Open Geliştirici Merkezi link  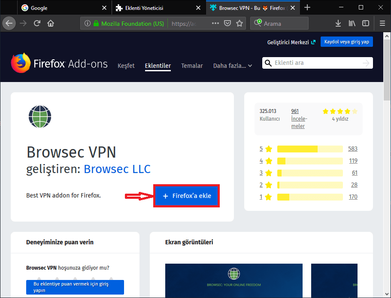(x=291, y=42)
